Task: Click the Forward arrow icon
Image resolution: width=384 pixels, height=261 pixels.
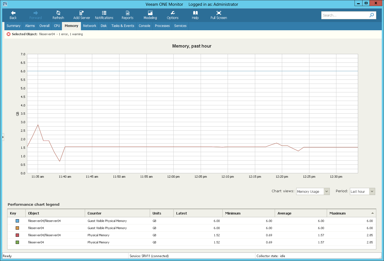Action: (36, 13)
